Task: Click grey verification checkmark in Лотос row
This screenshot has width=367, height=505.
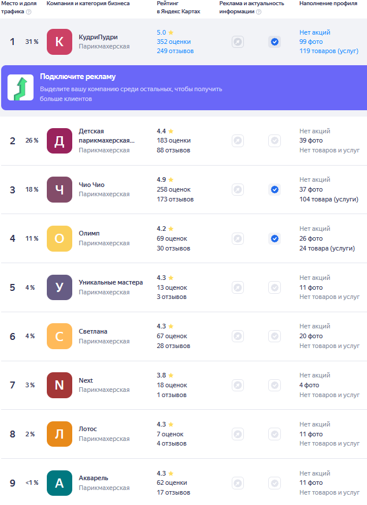Action: (x=275, y=434)
